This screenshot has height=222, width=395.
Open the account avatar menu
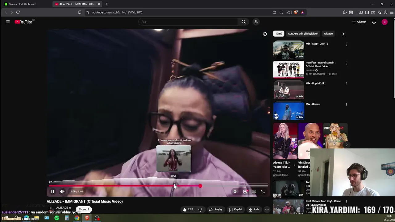pyautogui.click(x=385, y=22)
